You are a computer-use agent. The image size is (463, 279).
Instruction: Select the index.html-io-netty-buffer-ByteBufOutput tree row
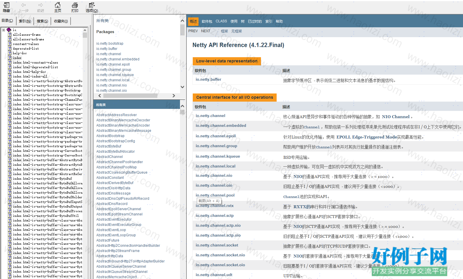[48, 206]
